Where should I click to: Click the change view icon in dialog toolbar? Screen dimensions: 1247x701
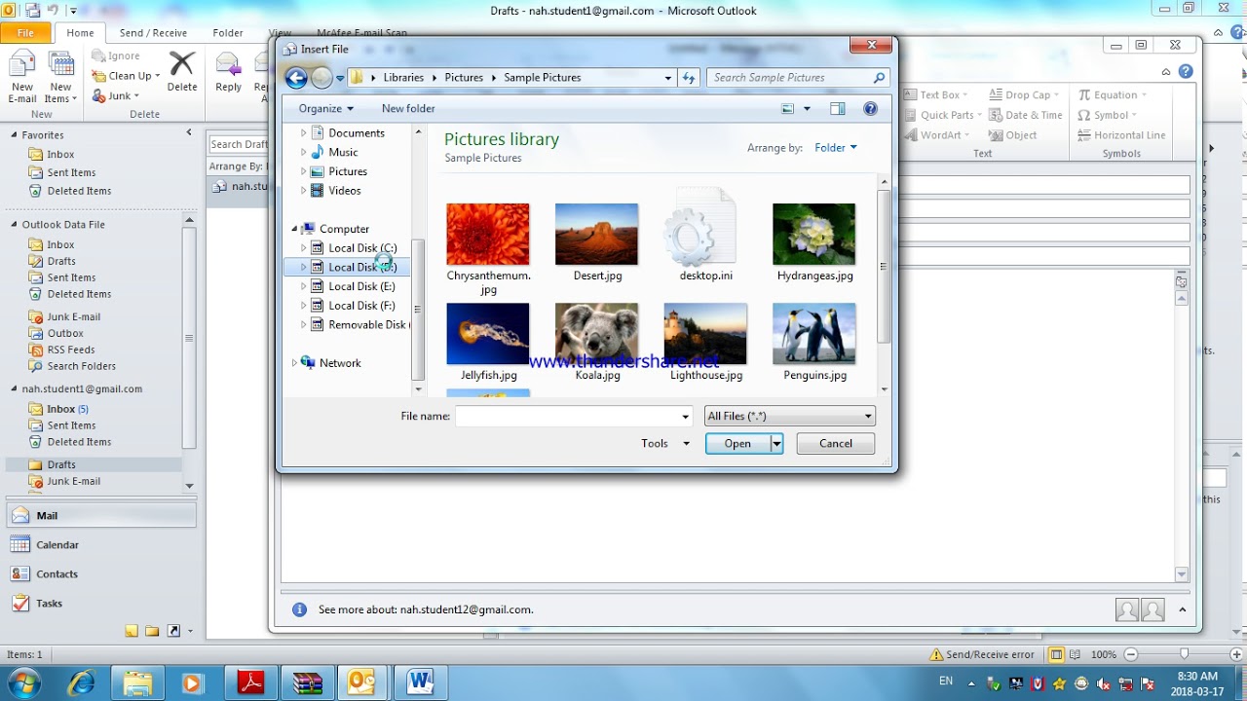788,109
